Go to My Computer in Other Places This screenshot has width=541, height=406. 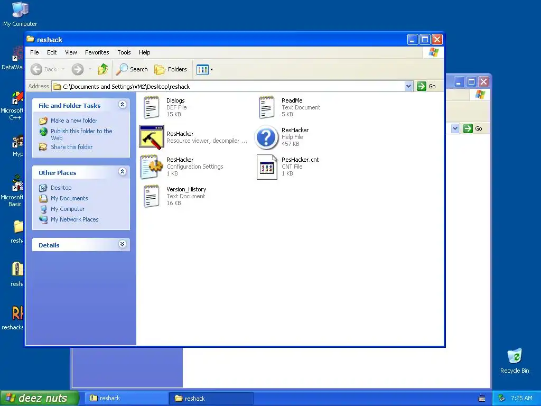[x=67, y=209]
